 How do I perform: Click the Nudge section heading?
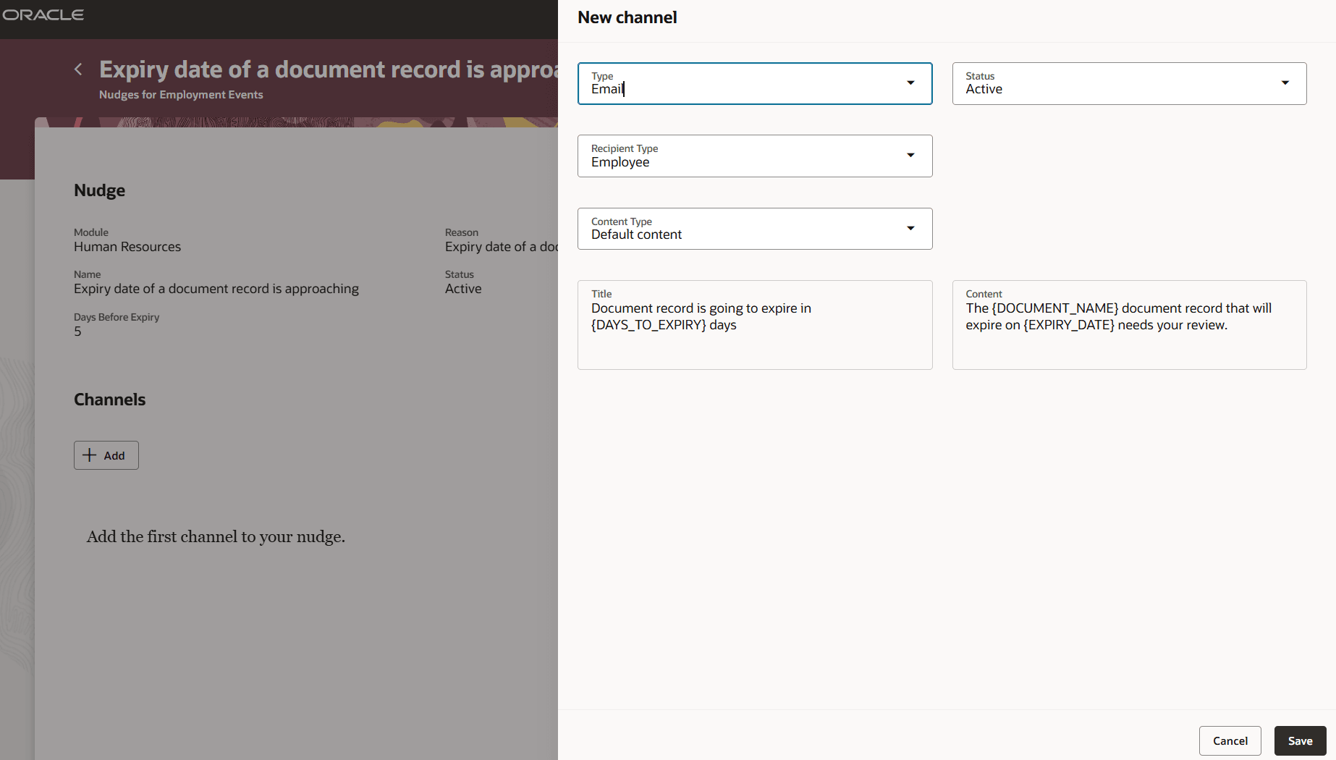100,190
